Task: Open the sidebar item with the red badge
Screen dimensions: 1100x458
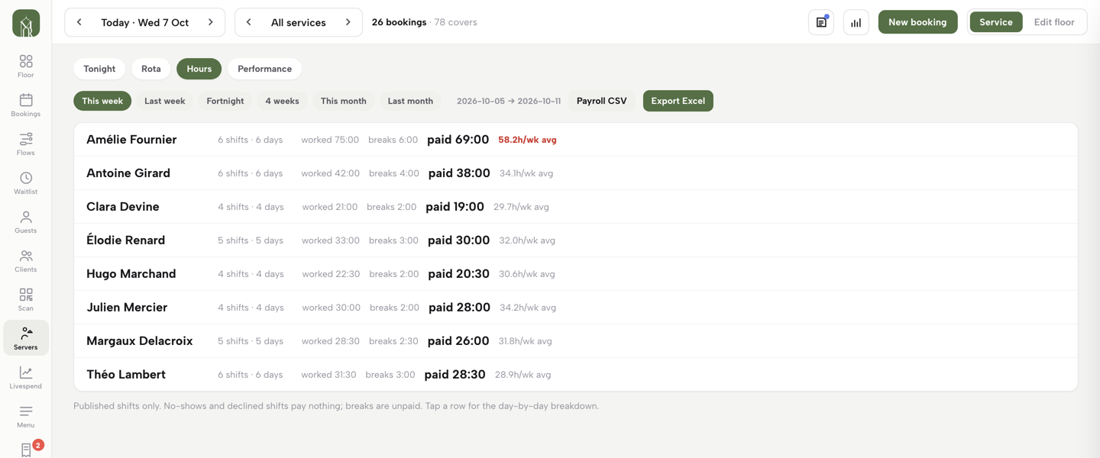Action: pyautogui.click(x=27, y=449)
